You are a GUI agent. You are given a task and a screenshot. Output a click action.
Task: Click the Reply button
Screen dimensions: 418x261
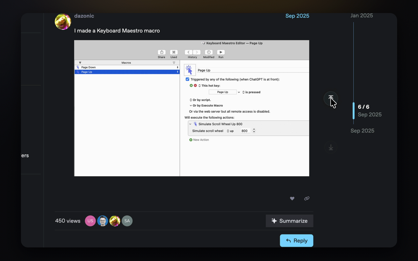pyautogui.click(x=297, y=240)
